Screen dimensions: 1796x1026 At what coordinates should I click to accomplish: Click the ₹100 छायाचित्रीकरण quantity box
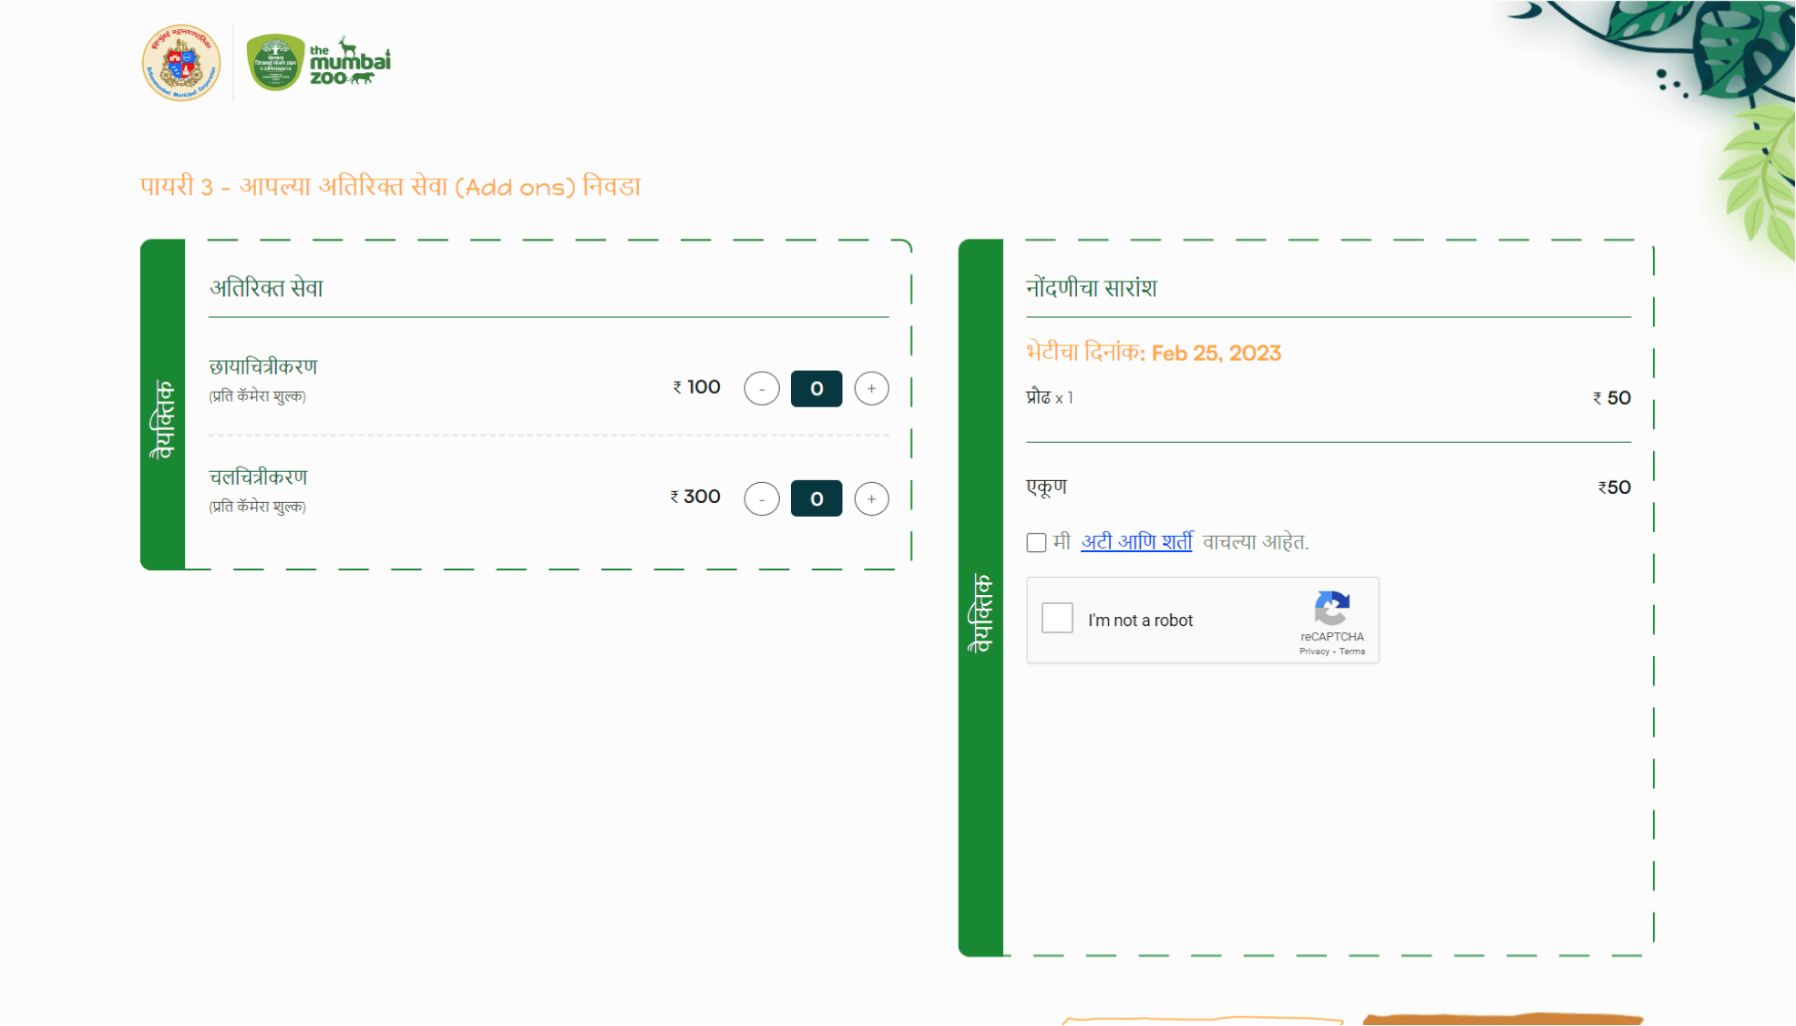coord(816,389)
